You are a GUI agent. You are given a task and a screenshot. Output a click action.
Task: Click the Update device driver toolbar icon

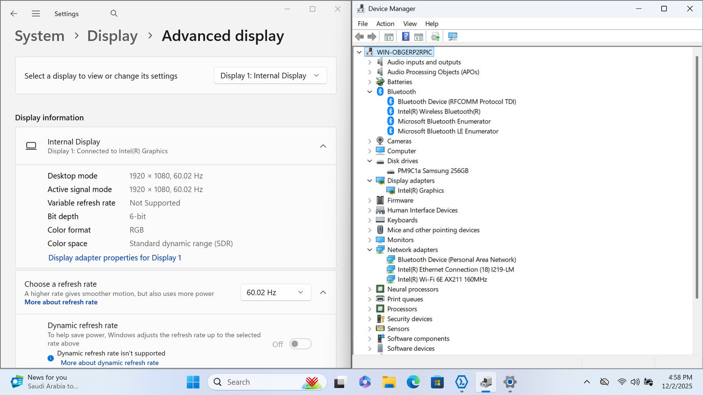pos(435,36)
